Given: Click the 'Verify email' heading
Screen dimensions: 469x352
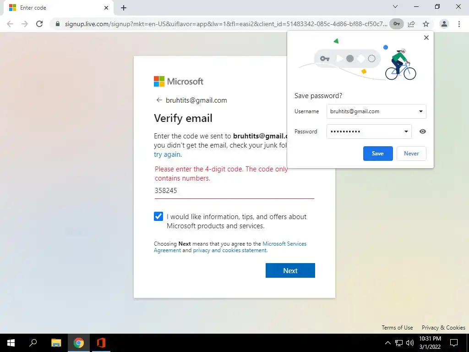Looking at the screenshot, I should (x=183, y=118).
